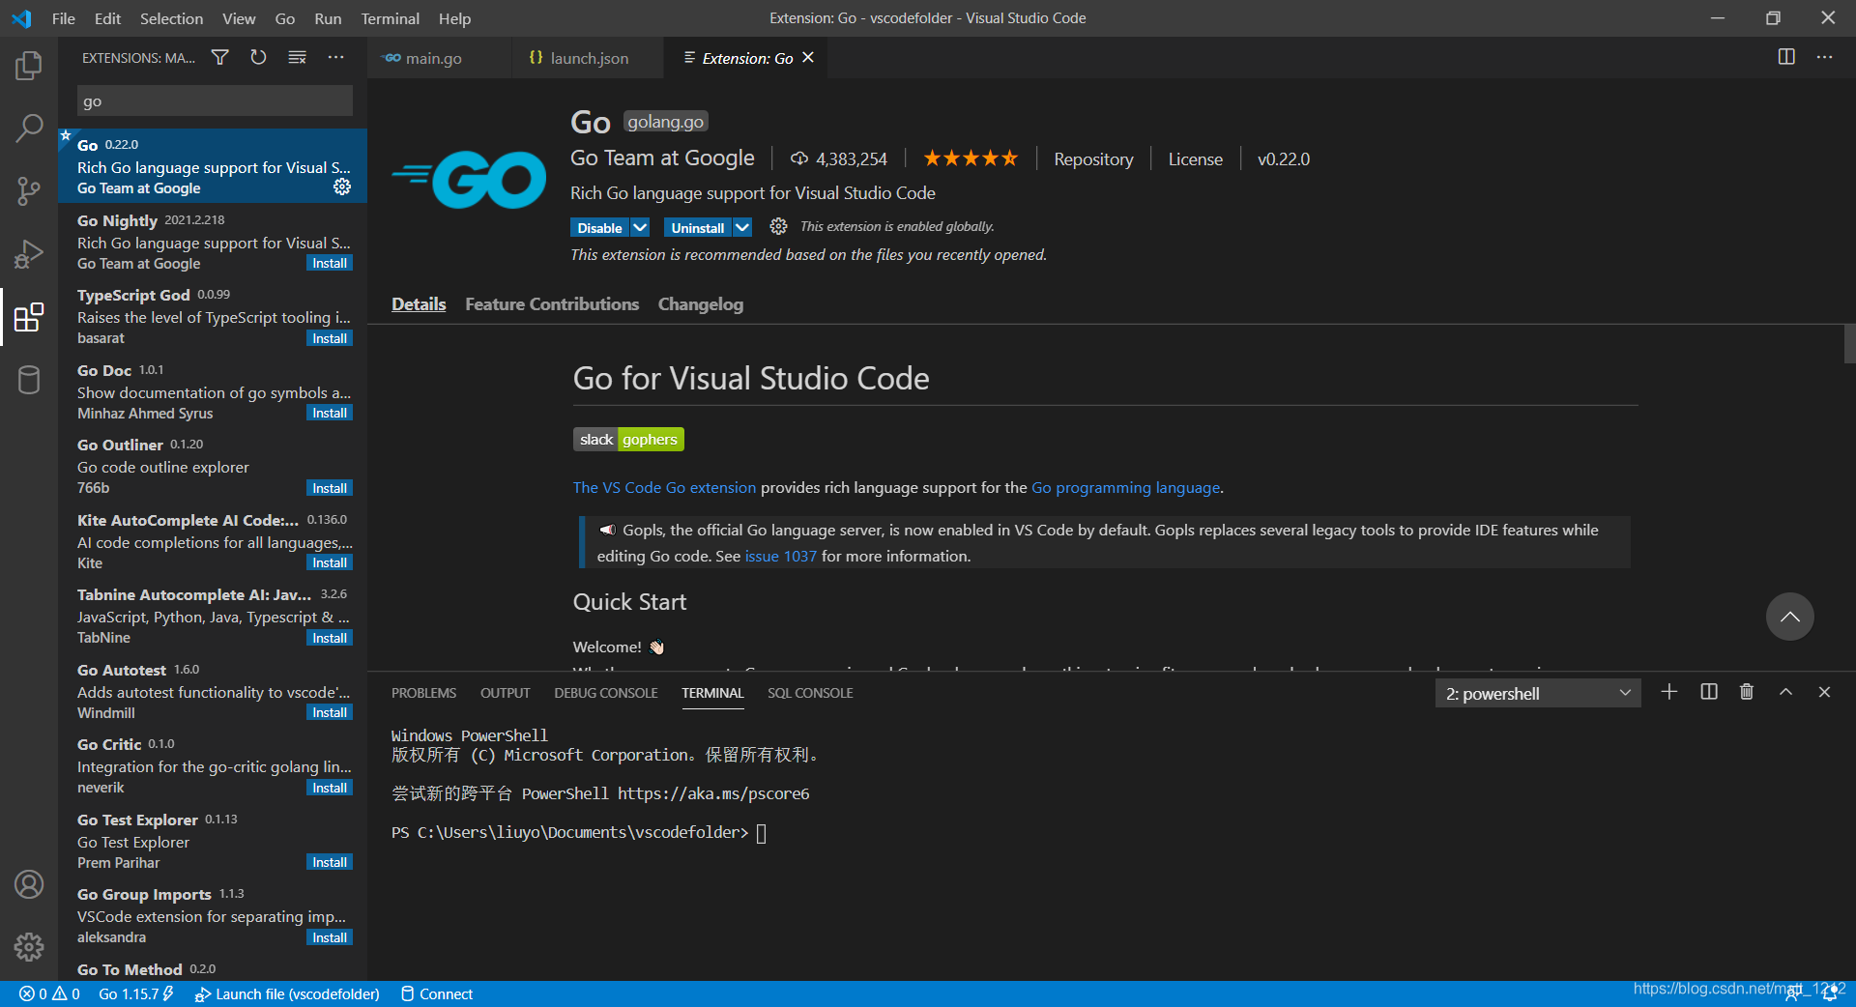Image resolution: width=1856 pixels, height=1007 pixels.
Task: Install the Go Test Explorer extension
Action: 330,862
